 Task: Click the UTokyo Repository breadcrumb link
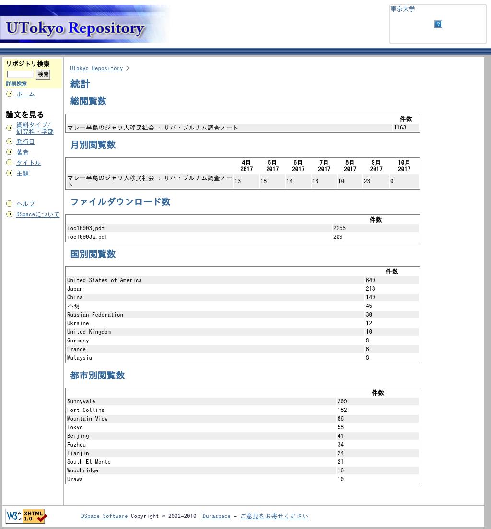(x=96, y=68)
